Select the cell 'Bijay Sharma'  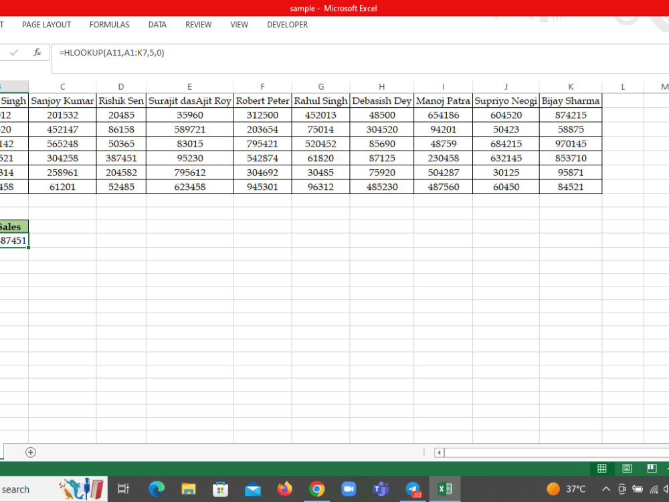pos(571,101)
